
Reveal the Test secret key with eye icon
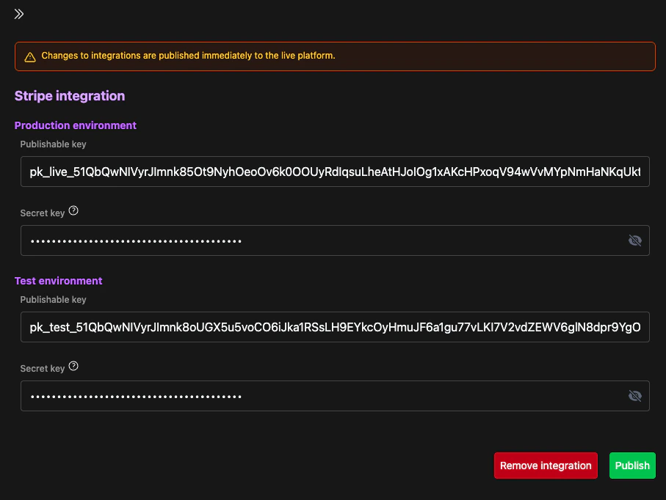tap(634, 396)
